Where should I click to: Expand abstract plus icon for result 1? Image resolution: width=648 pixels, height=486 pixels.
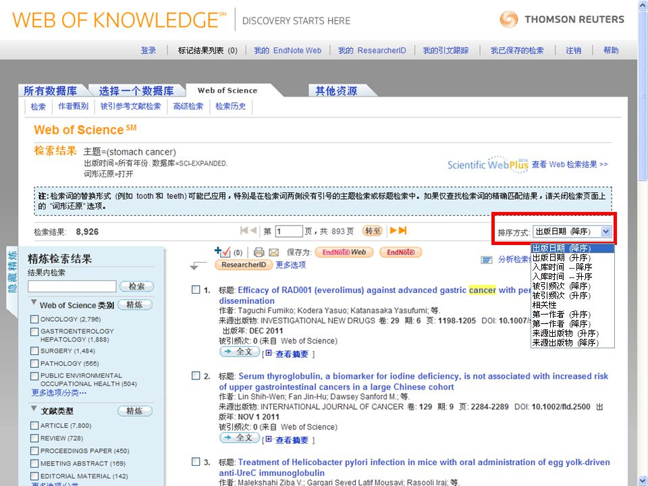[x=269, y=353]
